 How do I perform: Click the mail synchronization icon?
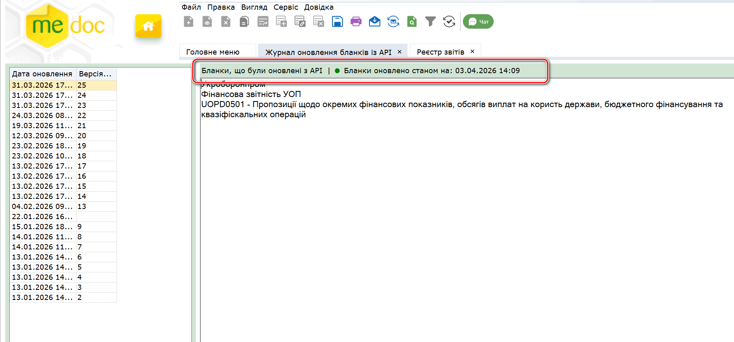393,21
